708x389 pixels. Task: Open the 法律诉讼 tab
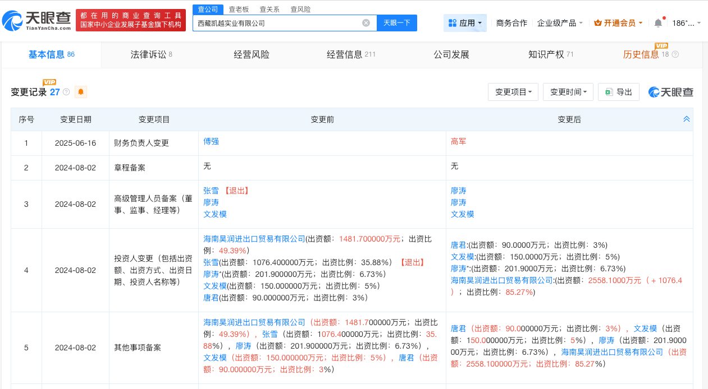tap(151, 54)
